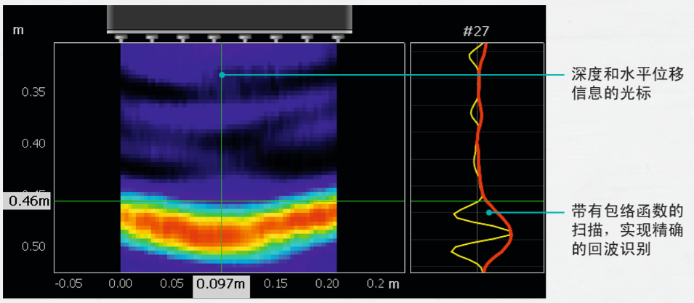The image size is (694, 303).
Task: Click the 0.2 m label at axis end
Action: pos(382,283)
